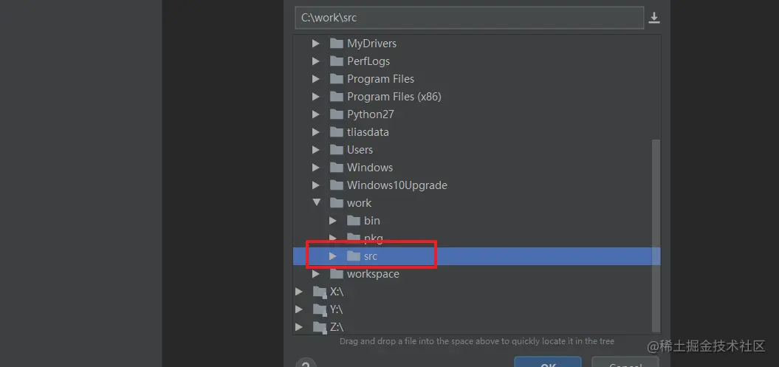Viewport: 779px width, 367px height.
Task: Click the Python27 folder name
Action: pos(370,114)
